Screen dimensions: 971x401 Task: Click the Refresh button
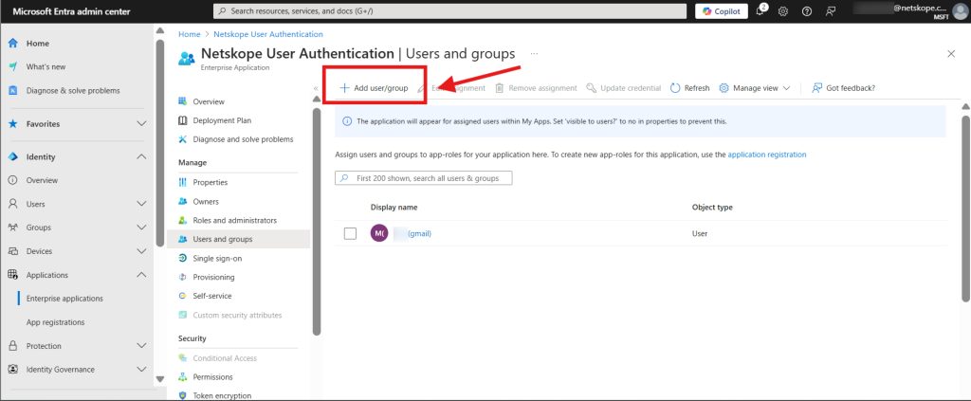(690, 88)
